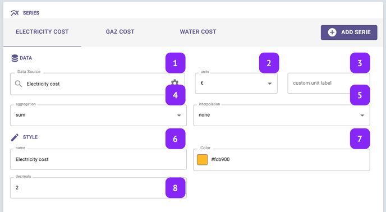Click the Data Source settings gear icon

tap(175, 82)
